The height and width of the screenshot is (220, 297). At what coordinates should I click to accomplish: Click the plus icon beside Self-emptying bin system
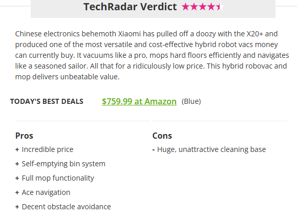click(x=17, y=164)
